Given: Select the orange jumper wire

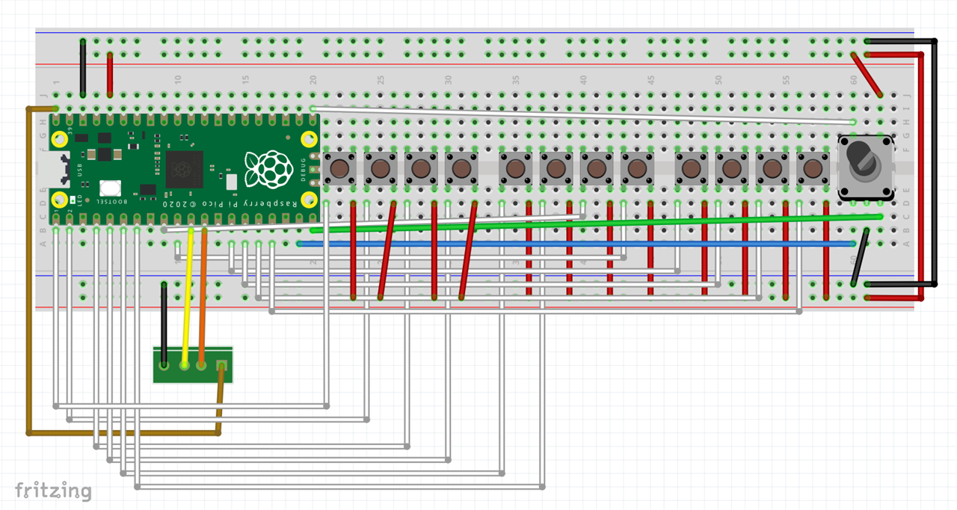Looking at the screenshot, I should (x=202, y=299).
